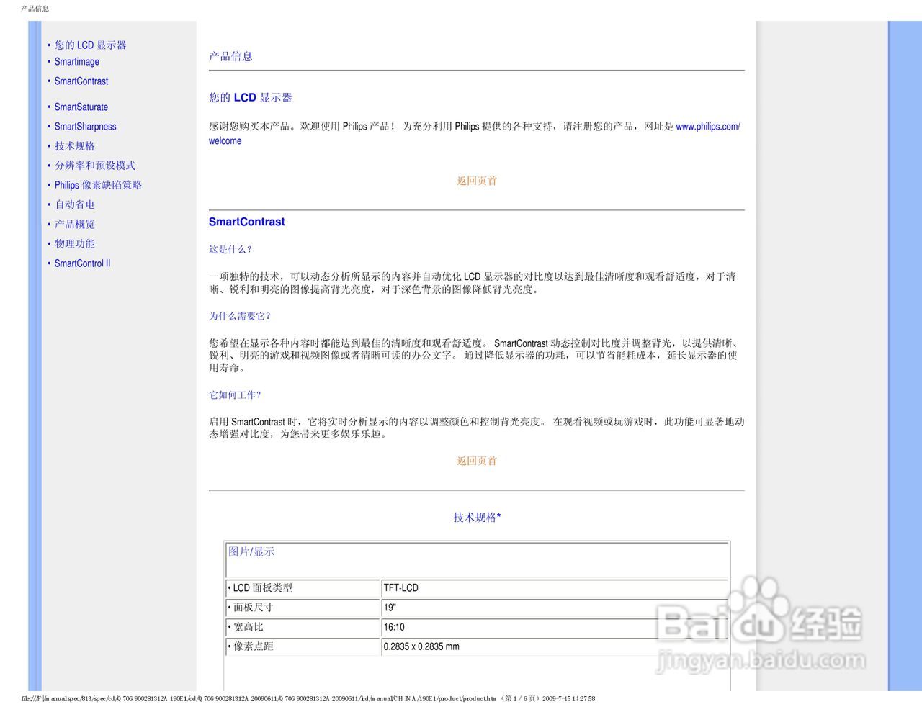This screenshot has width=922, height=712.
Task: Click the 16:10 value cell
Action: coord(554,627)
